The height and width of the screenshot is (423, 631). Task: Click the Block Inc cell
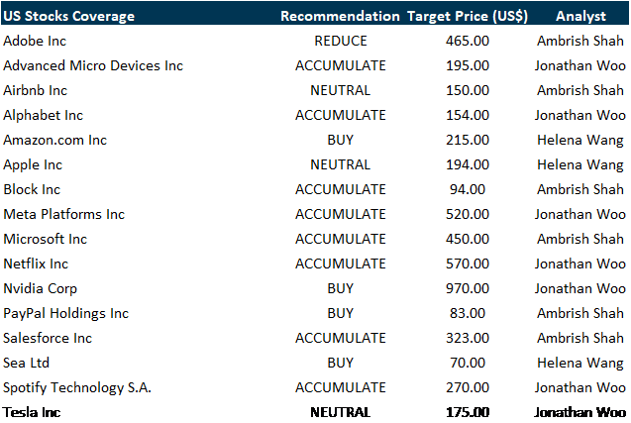pyautogui.click(x=32, y=189)
